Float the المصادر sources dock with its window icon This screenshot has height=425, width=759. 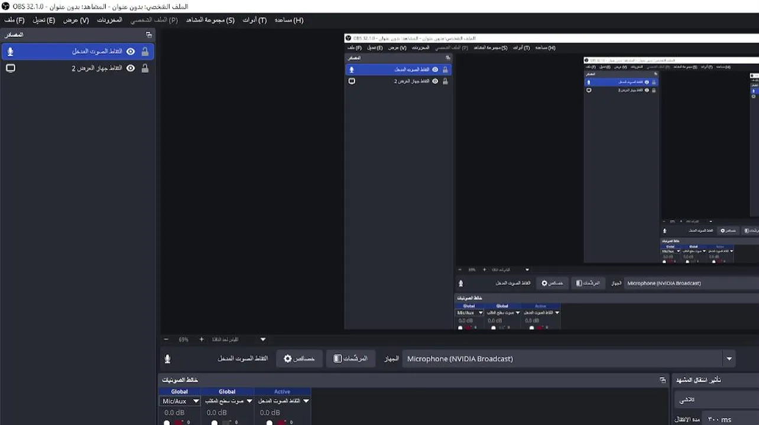click(148, 35)
